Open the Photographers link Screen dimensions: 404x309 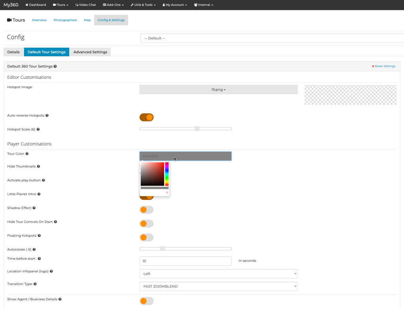(x=65, y=20)
